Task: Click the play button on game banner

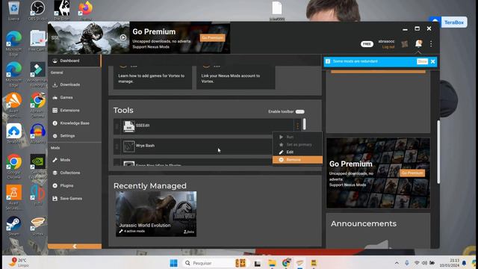Action: [x=123, y=37]
